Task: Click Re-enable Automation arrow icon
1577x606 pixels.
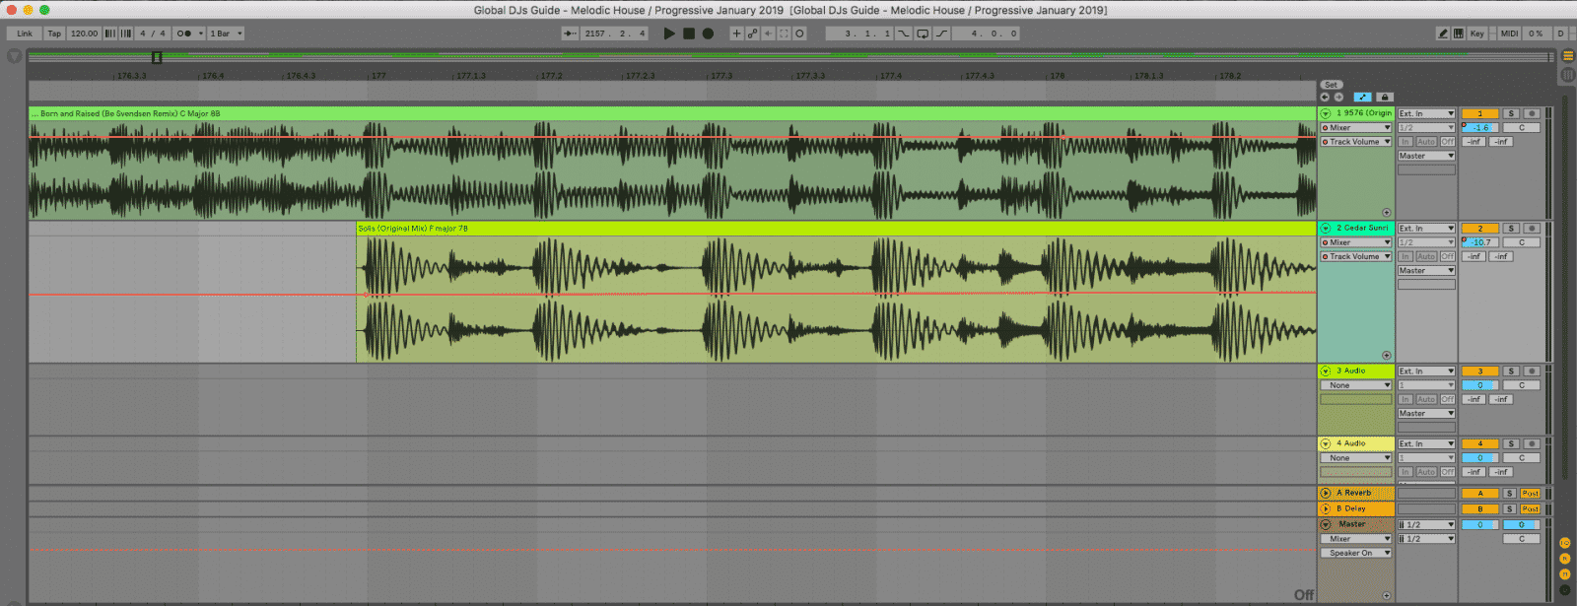Action: [768, 34]
